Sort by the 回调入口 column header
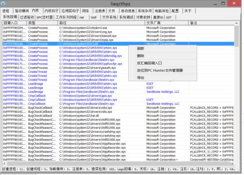The width and height of the screenshot is (244, 175). point(14,23)
